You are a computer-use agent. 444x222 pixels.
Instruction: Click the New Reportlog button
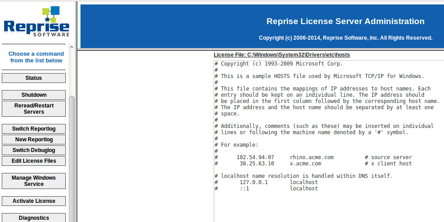click(x=34, y=140)
